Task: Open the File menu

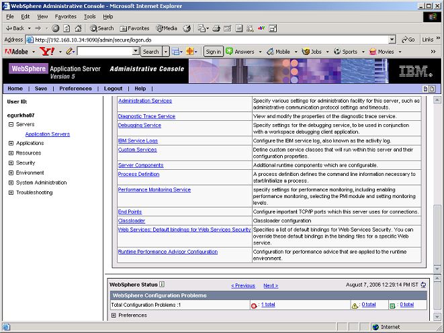Action: (10, 17)
